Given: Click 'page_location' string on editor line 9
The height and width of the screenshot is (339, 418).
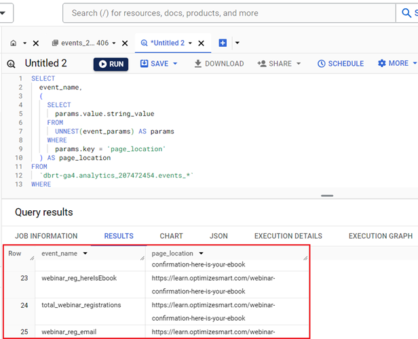Looking at the screenshot, I should (136, 149).
